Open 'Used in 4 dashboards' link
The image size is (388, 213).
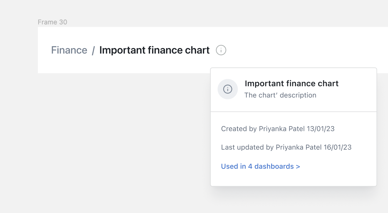pos(258,166)
